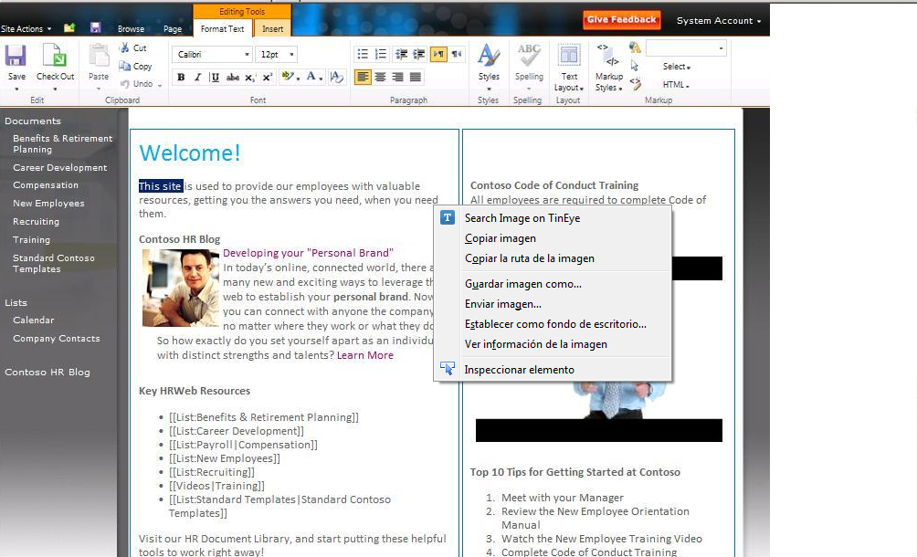917x557 pixels.
Task: Click the Check Out page icon
Action: (x=55, y=56)
